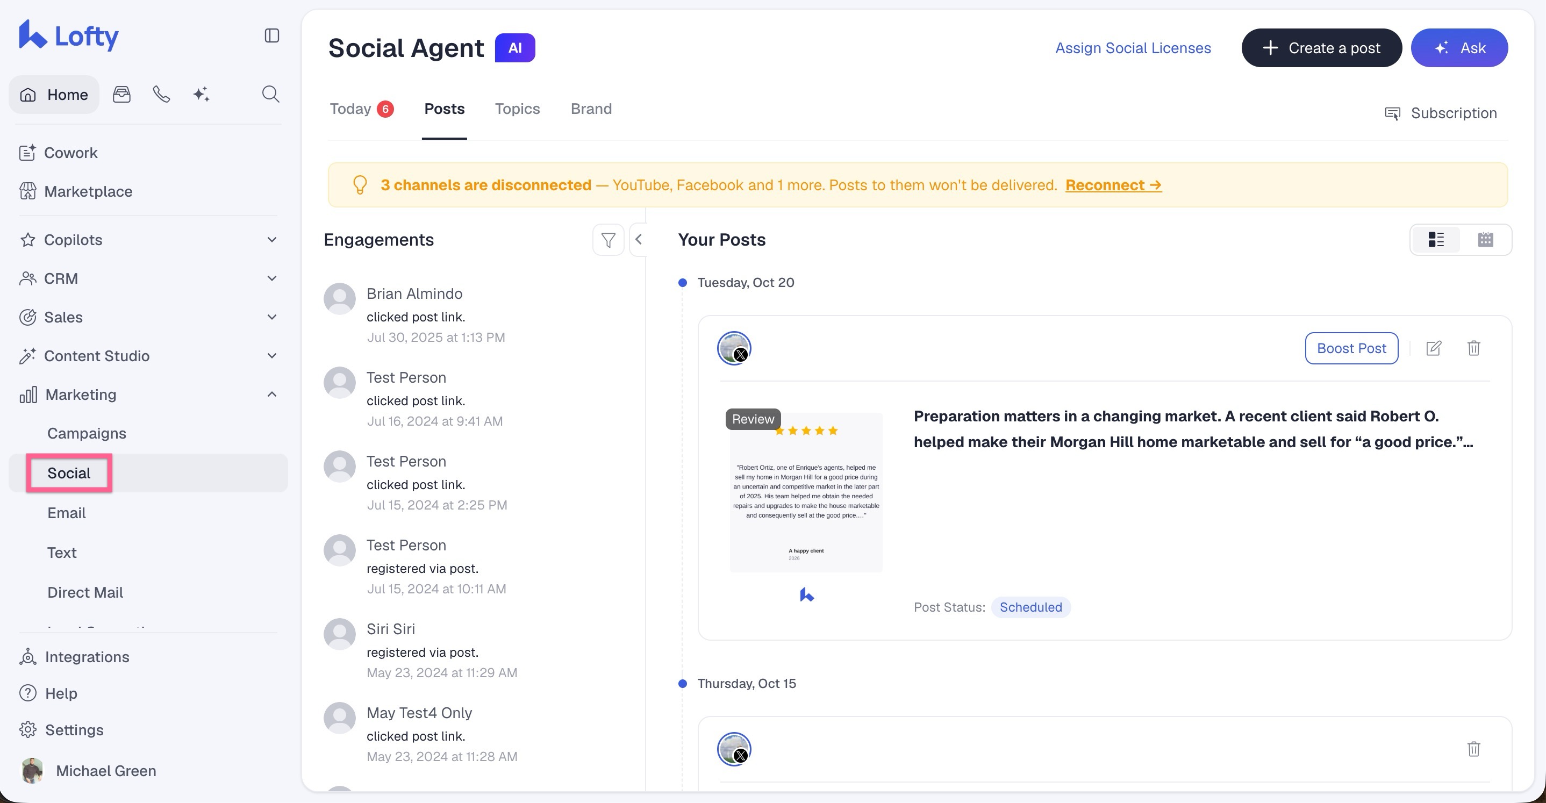Edit the Oct 20 scheduled post
The image size is (1546, 803).
click(x=1434, y=348)
